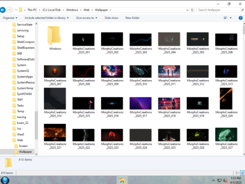
Task: Click the Alienware Start button
Action: [5, 180]
